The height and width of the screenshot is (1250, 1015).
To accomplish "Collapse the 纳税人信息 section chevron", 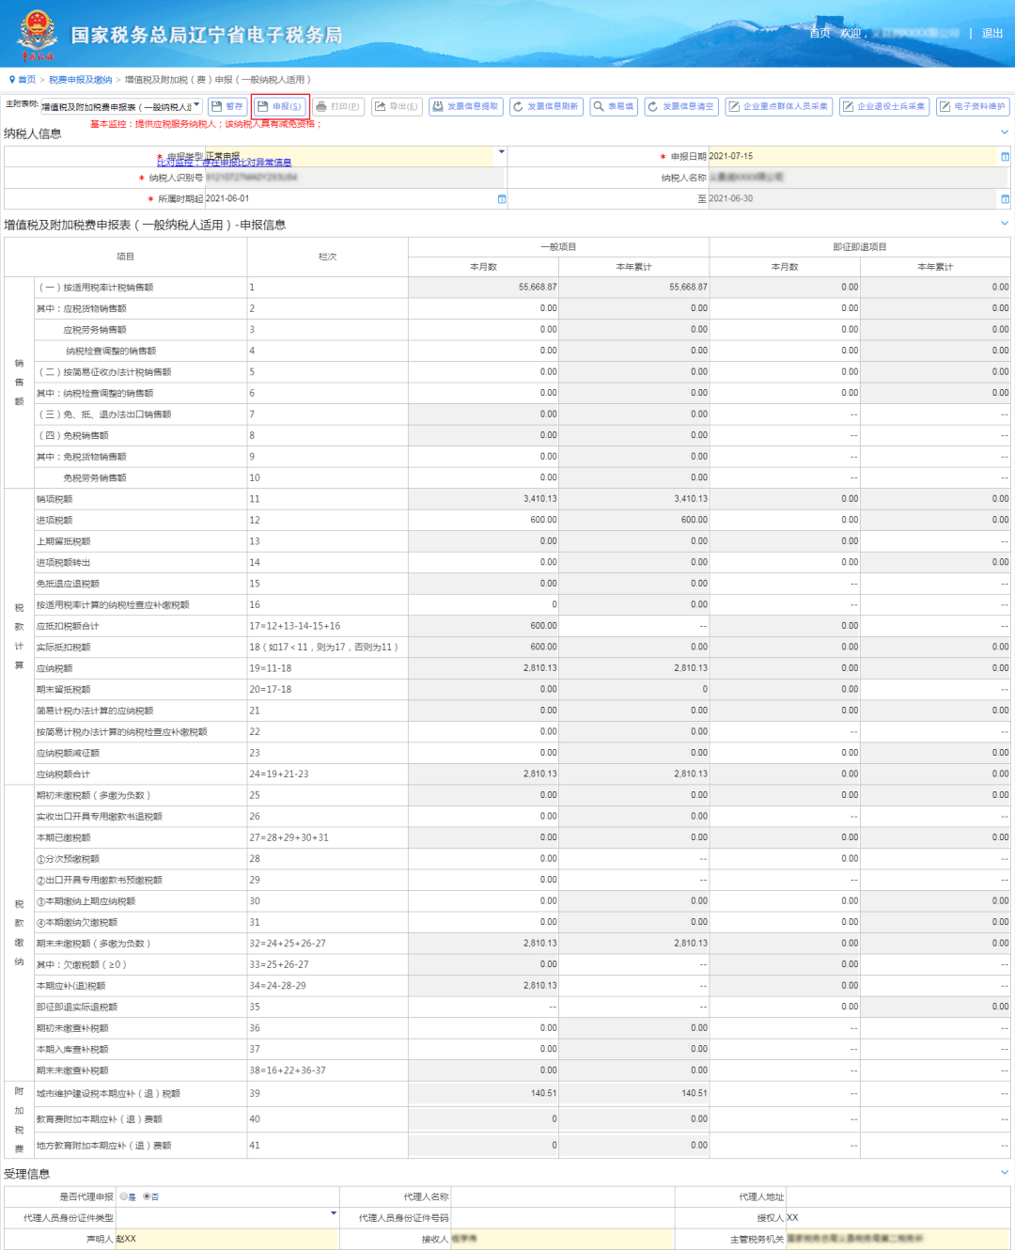I will (1005, 133).
